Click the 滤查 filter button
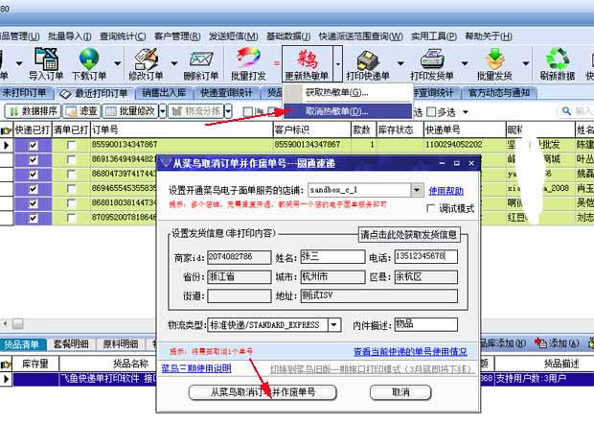The width and height of the screenshot is (594, 448). click(81, 111)
